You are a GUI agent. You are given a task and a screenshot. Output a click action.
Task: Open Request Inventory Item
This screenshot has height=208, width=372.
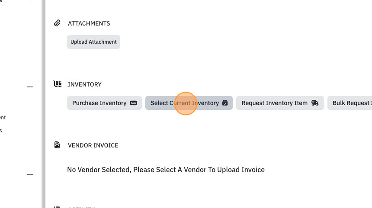point(280,103)
